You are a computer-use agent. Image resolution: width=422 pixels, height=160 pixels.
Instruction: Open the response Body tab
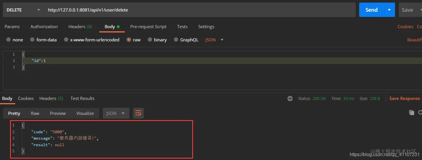[7, 98]
